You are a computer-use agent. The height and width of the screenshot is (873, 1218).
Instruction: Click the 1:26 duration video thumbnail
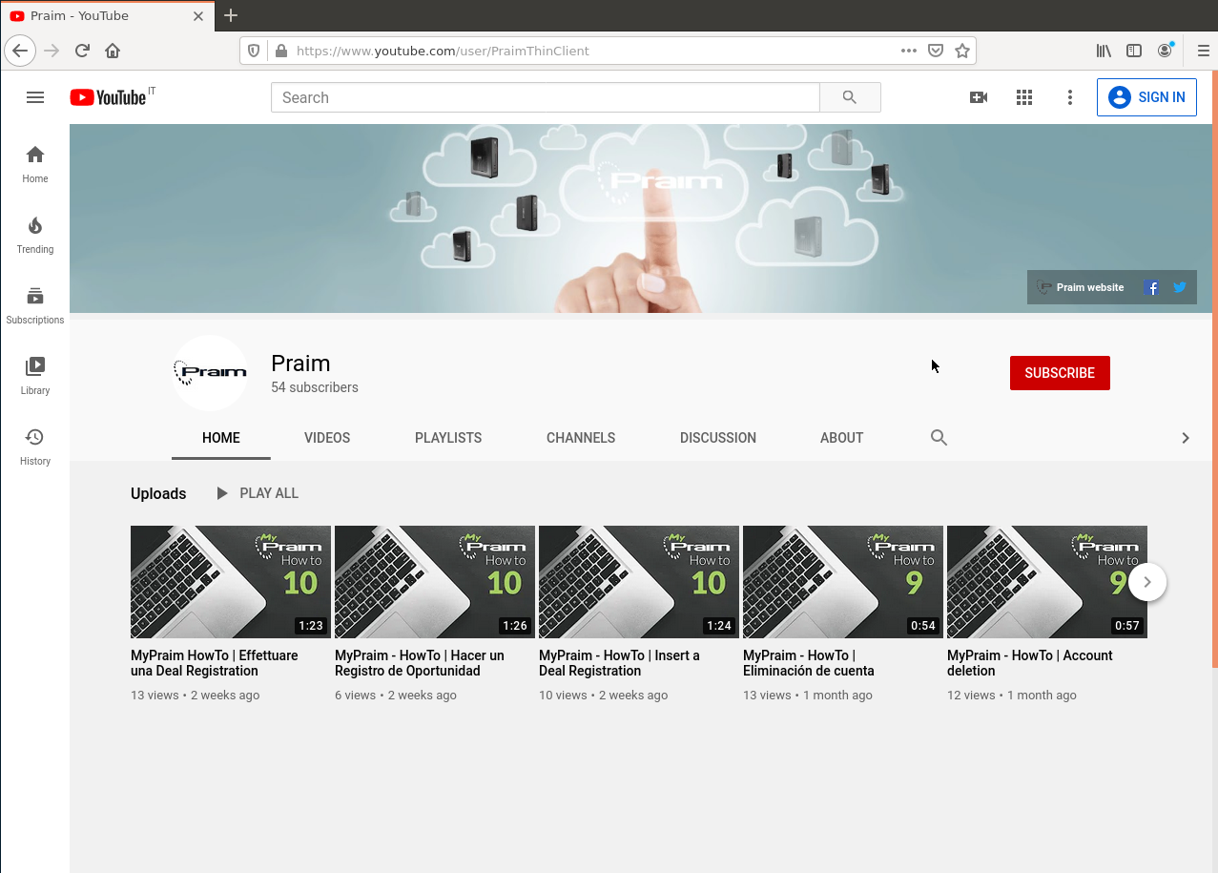435,582
